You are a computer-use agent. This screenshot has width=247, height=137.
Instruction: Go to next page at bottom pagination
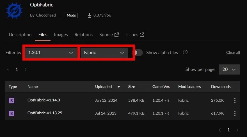(237, 130)
